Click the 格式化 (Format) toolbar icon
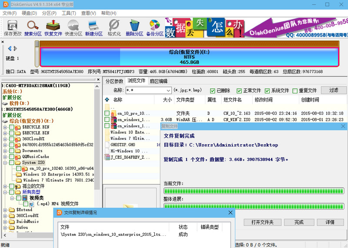The width and height of the screenshot is (348, 248). point(114,27)
